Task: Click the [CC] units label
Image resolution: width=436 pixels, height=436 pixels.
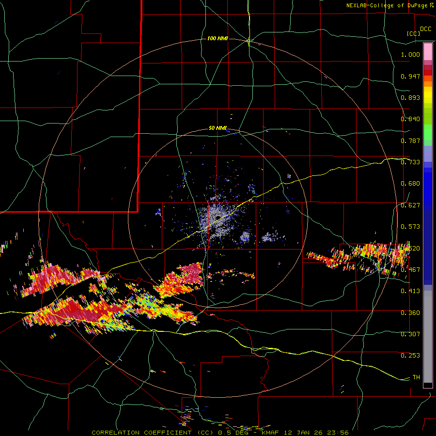Action: (x=414, y=33)
